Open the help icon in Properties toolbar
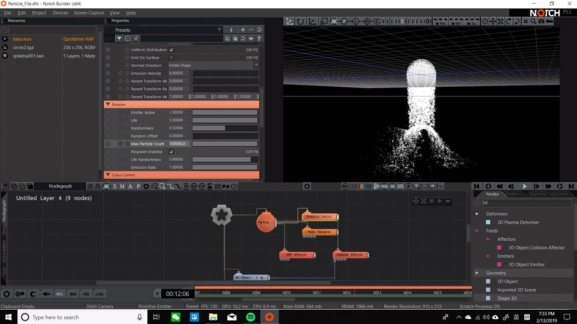 (259, 38)
